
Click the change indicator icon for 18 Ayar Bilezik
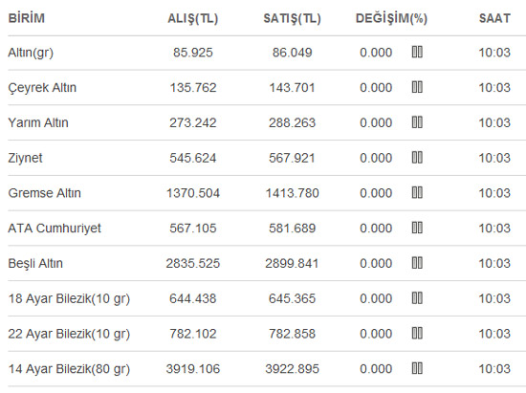coord(417,298)
